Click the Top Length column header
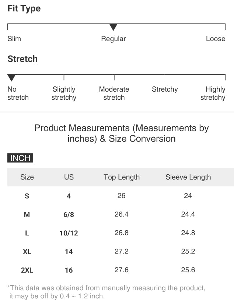Image resolution: width=234 pixels, height=305 pixels. pyautogui.click(x=122, y=177)
